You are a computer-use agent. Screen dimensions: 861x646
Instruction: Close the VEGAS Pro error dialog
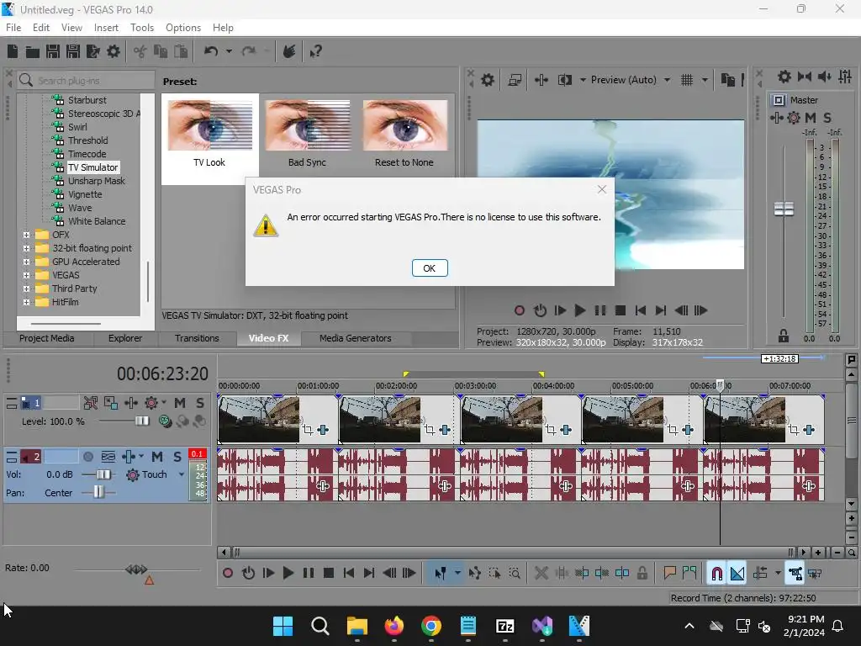coord(602,189)
